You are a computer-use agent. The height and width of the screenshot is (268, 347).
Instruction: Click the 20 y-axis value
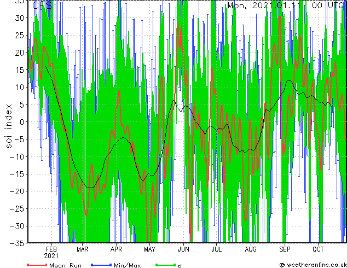[x=20, y=53]
